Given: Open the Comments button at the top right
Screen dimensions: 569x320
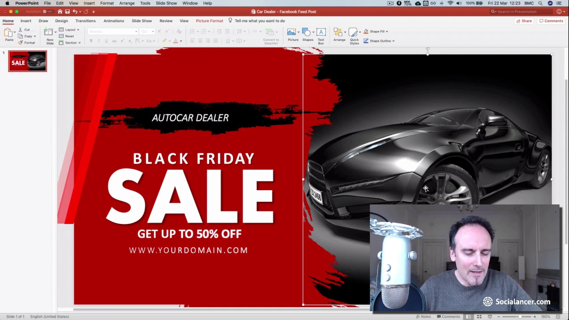Looking at the screenshot, I should 551,21.
